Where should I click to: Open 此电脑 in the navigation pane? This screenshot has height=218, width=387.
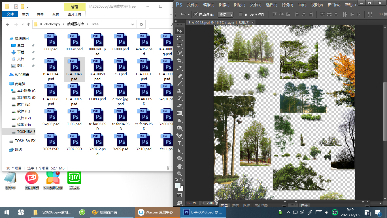point(20,84)
